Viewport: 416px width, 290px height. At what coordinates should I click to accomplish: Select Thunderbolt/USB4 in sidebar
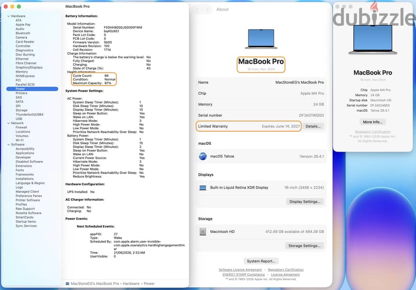pyautogui.click(x=30, y=114)
